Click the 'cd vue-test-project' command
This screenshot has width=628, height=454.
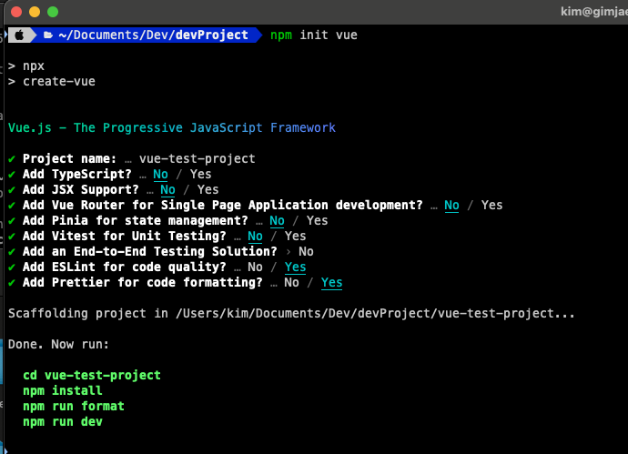92,376
